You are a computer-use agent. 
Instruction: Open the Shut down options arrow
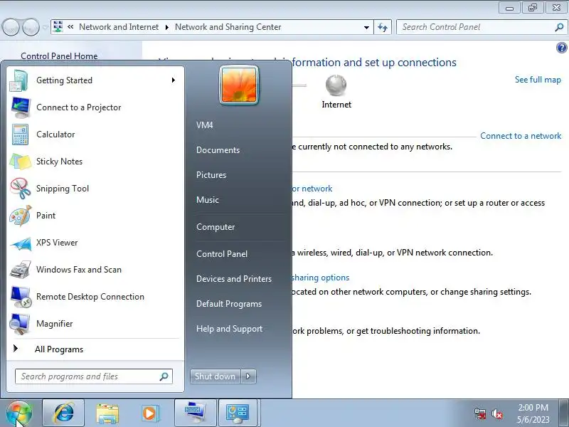click(x=248, y=376)
